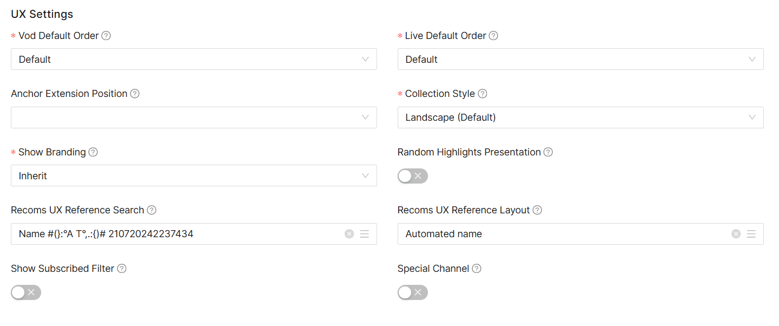
Task: Open the empty Anchor Extension Position dropdown
Action: (193, 118)
